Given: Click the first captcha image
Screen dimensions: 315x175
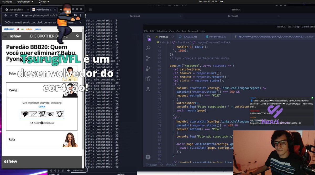Looking at the screenshot, I should pyautogui.click(x=25, y=114).
